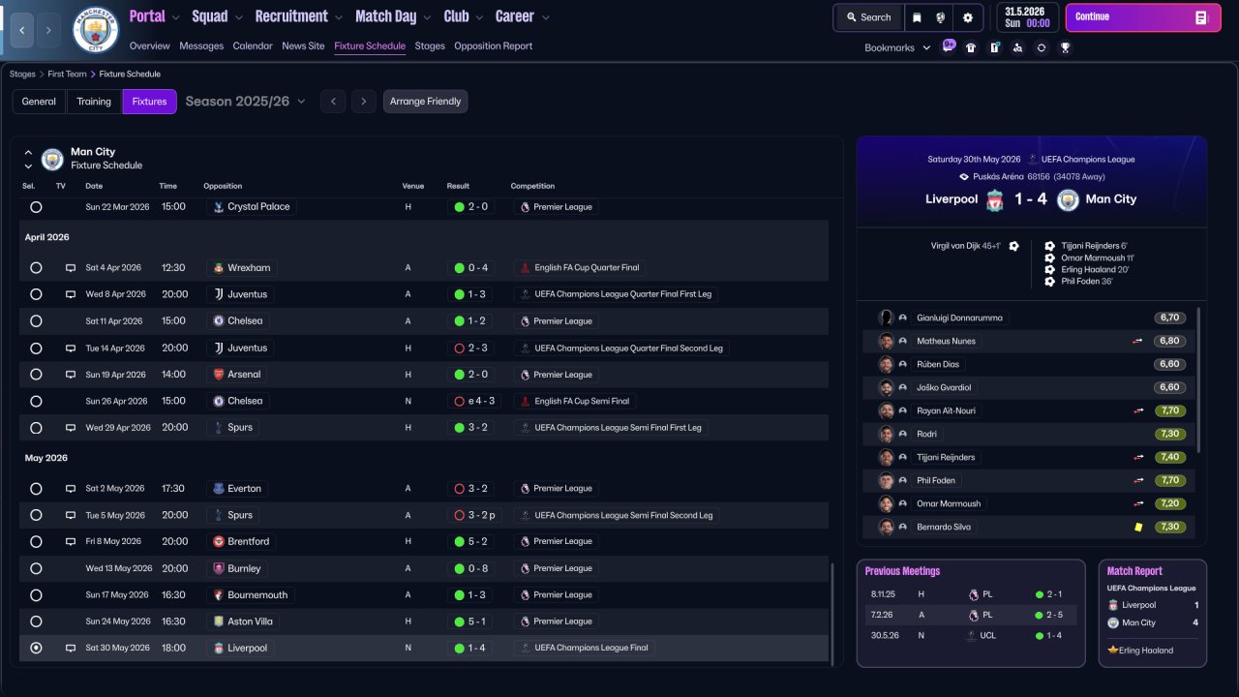
Task: Open the Calendar submenu item
Action: click(253, 45)
